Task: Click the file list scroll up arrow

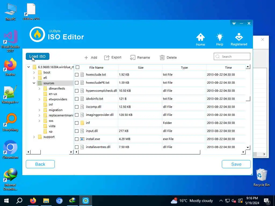Action: tap(248, 67)
